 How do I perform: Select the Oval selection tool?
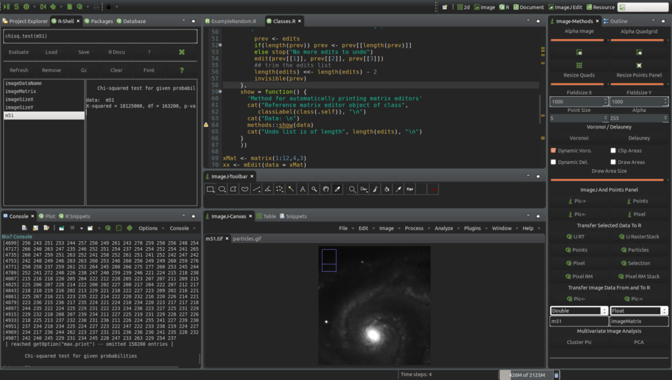221,189
